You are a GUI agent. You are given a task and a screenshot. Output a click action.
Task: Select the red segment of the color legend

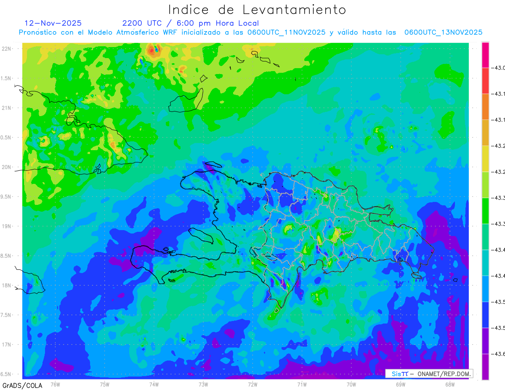[x=485, y=81]
